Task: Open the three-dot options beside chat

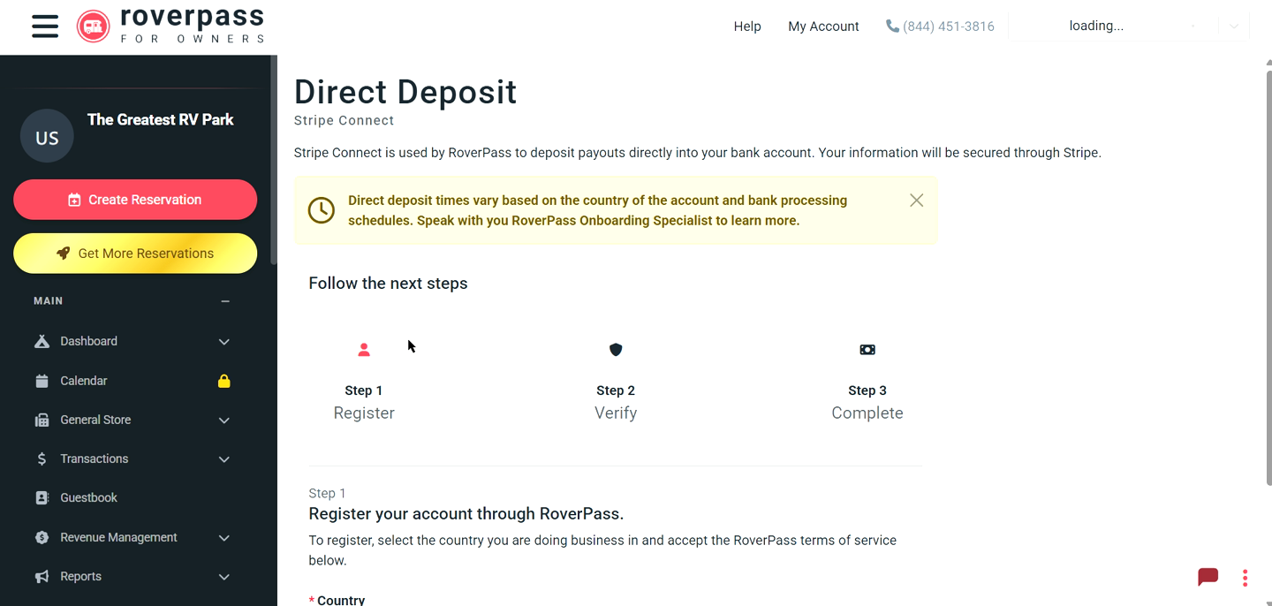Action: (1245, 578)
